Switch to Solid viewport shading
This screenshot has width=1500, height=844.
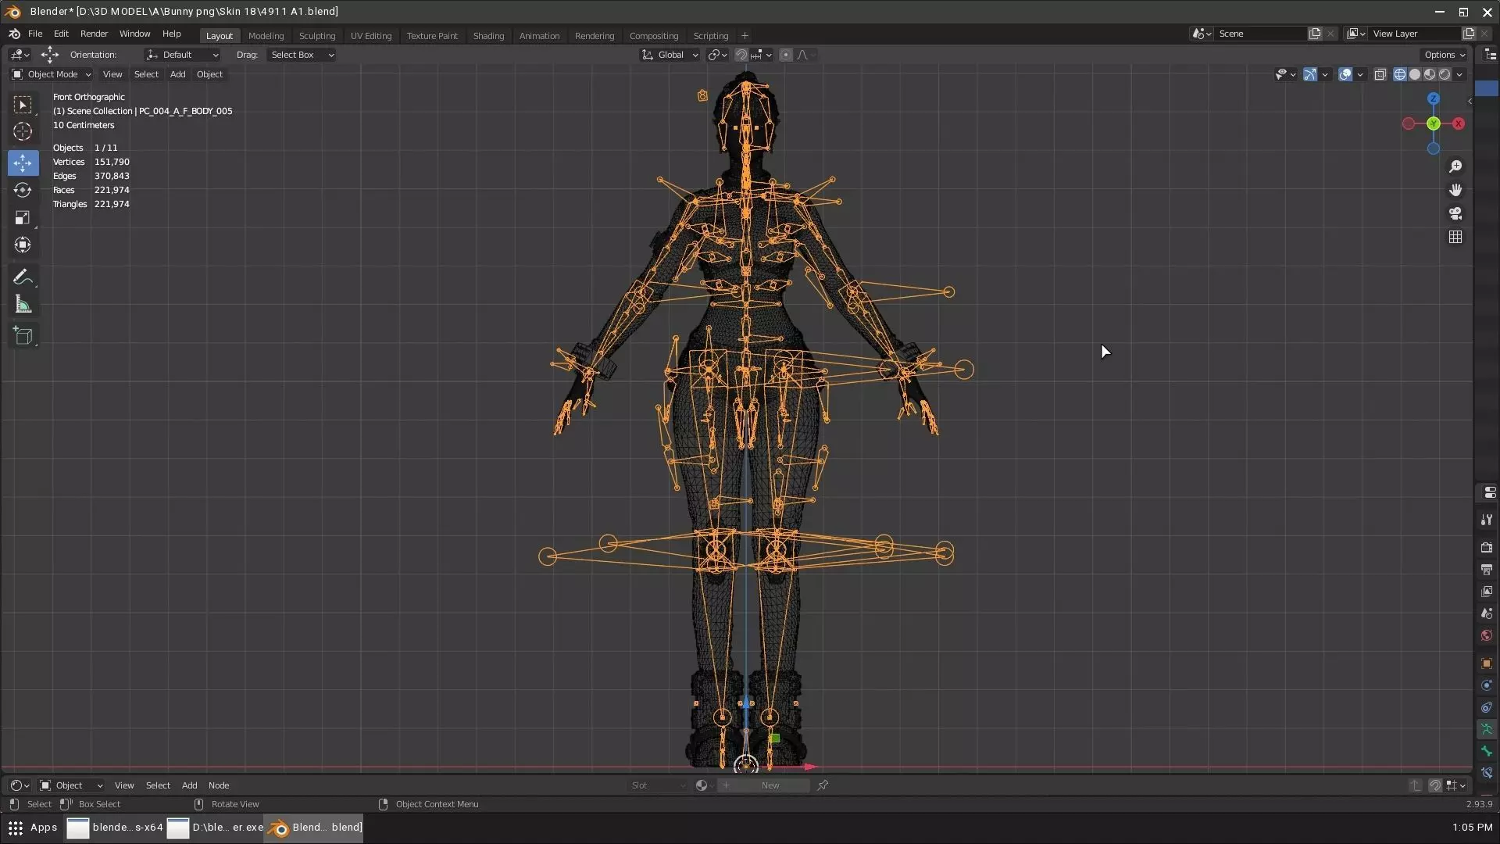[1415, 74]
